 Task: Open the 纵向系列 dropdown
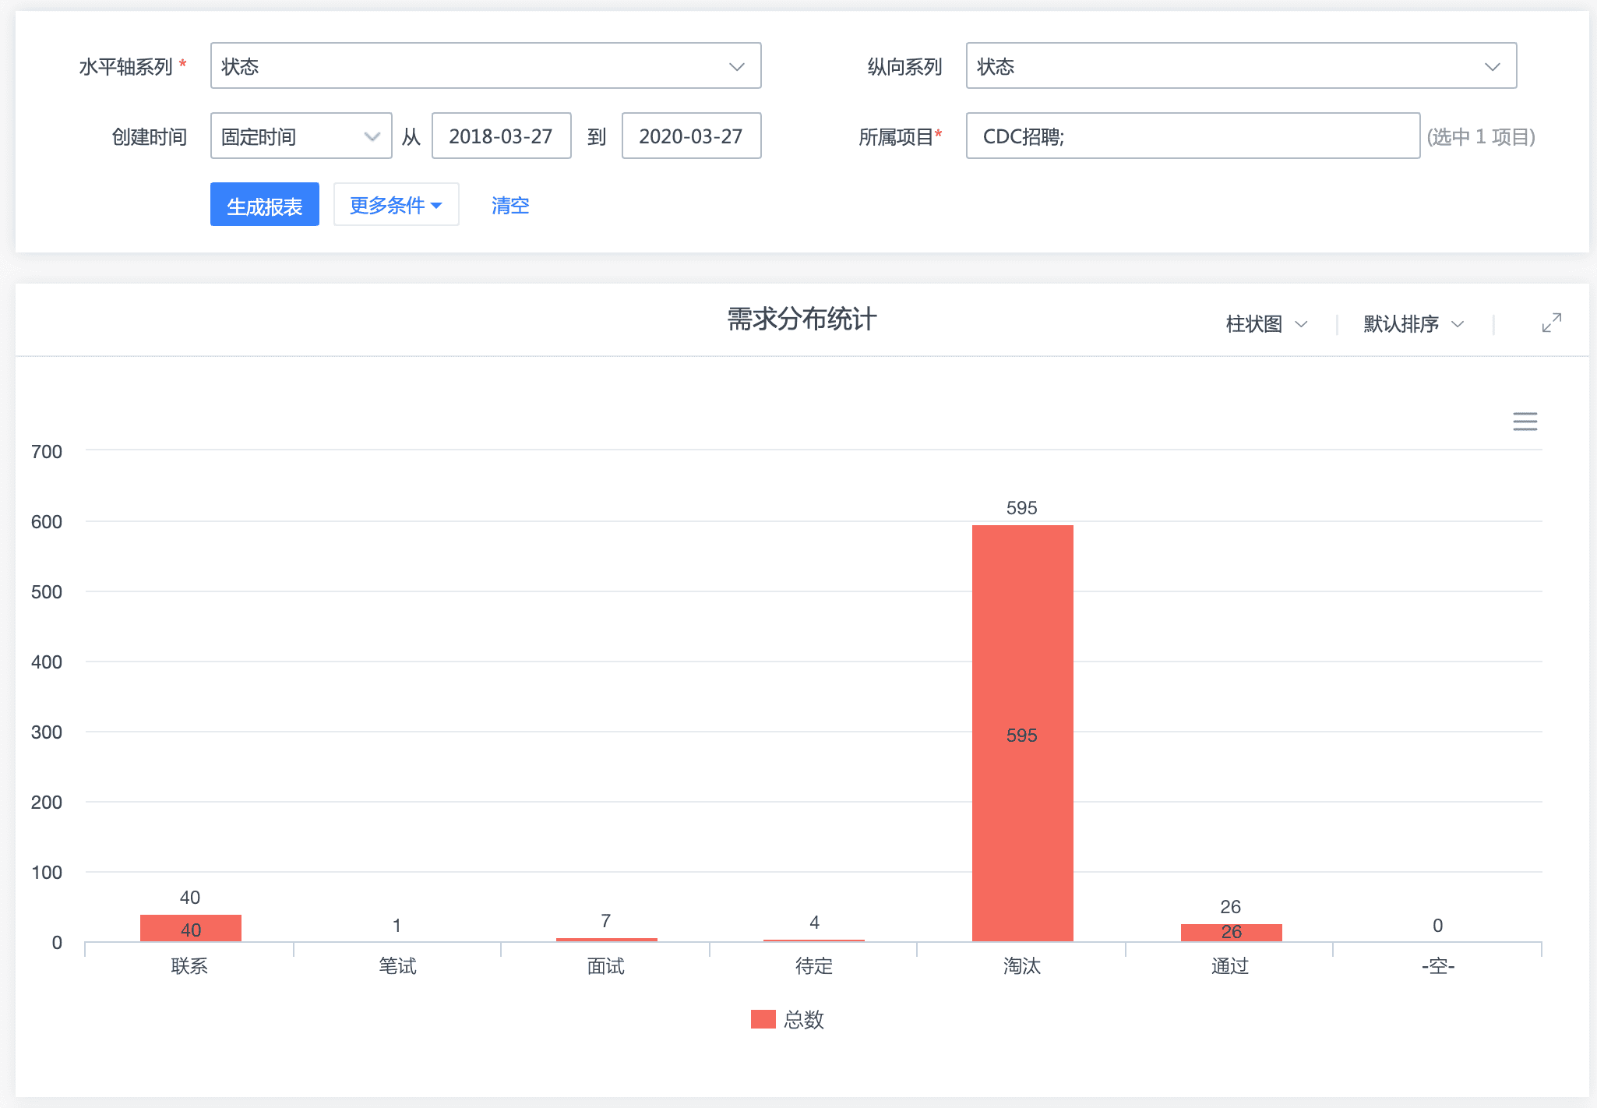[x=1240, y=66]
